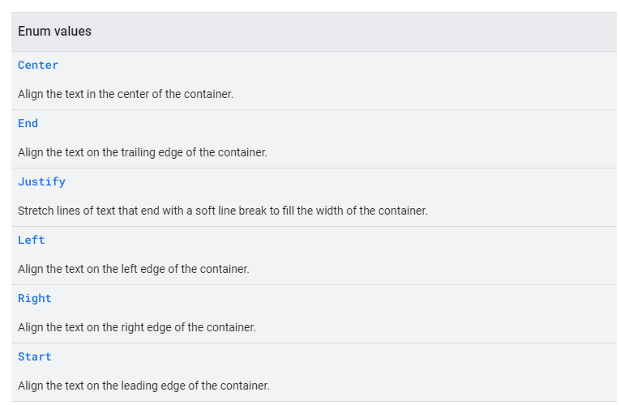Screen dimensions: 620x405
Task: Follow the Justify enum link
Action: [x=41, y=181]
